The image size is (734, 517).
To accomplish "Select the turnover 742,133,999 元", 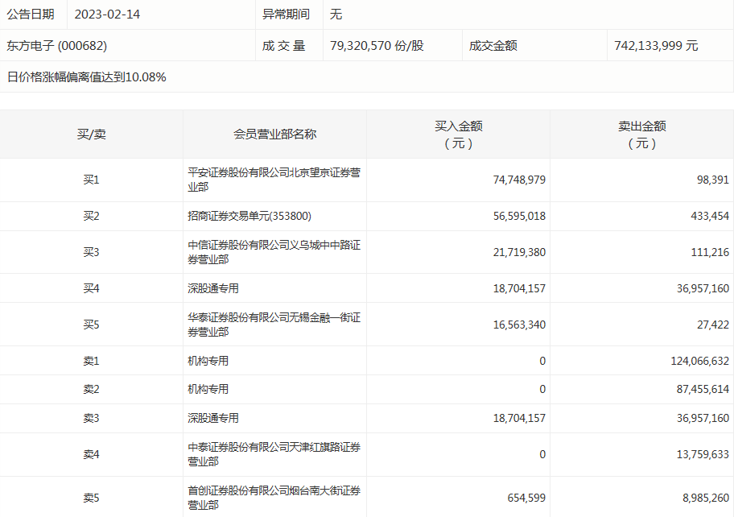I will (656, 45).
